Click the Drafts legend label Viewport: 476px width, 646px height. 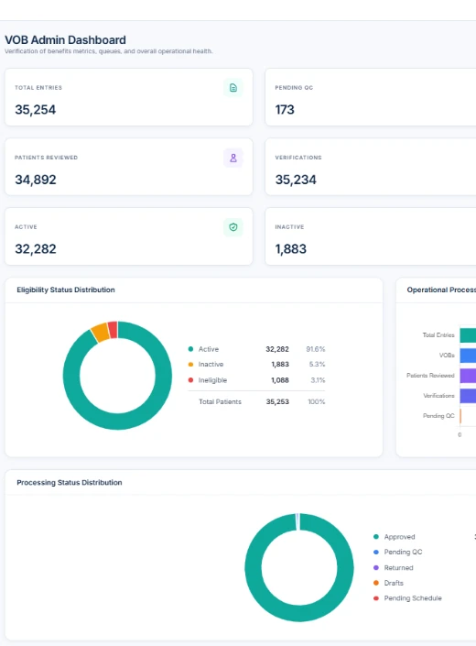[x=394, y=583]
